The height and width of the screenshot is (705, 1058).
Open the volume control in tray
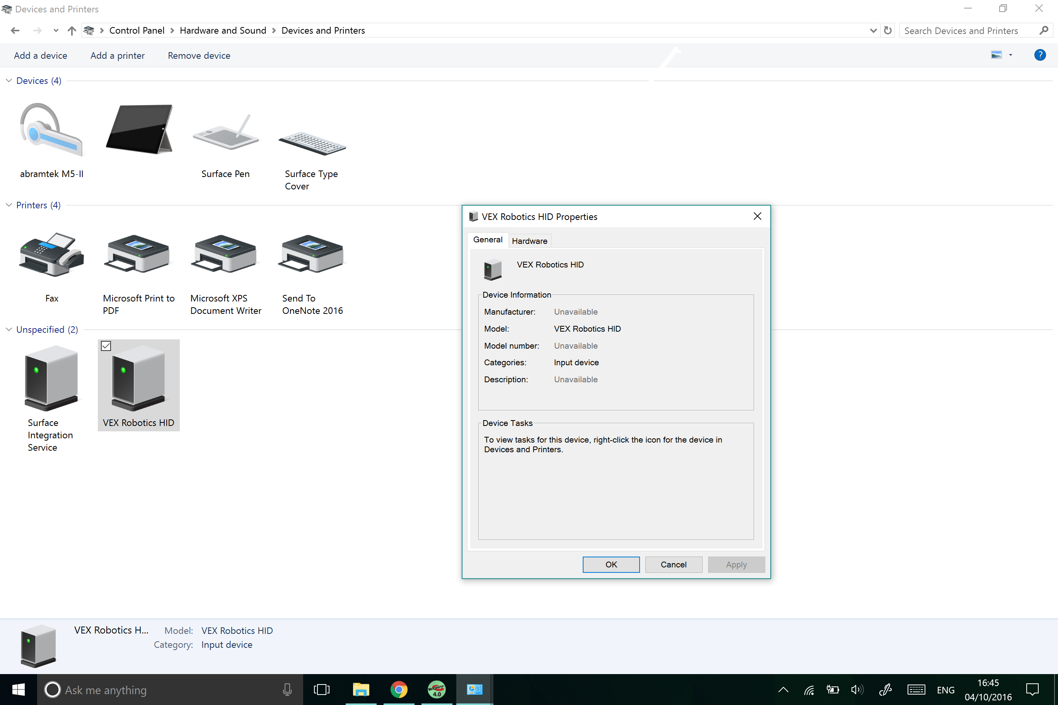pos(857,689)
